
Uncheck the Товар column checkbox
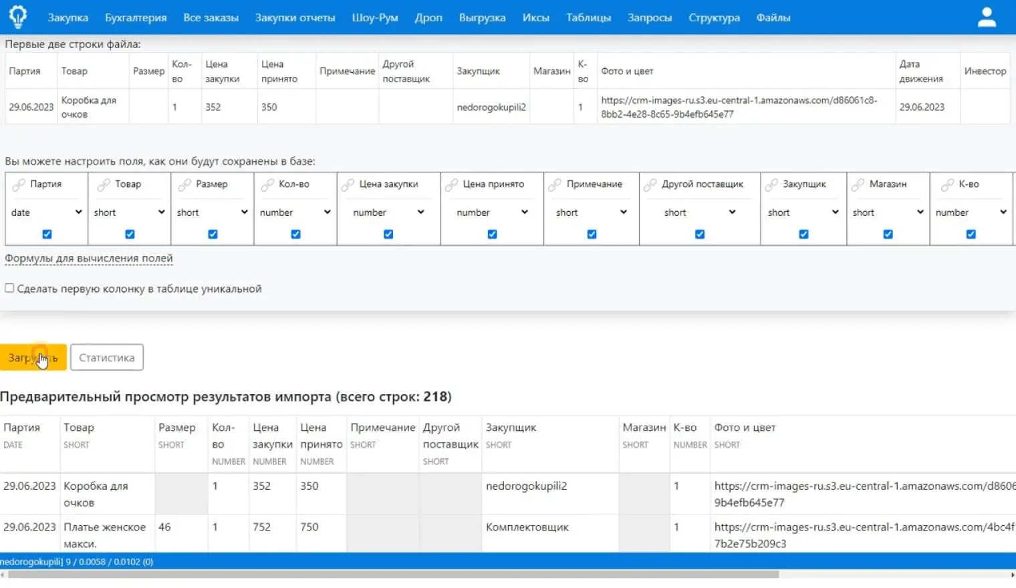click(130, 235)
